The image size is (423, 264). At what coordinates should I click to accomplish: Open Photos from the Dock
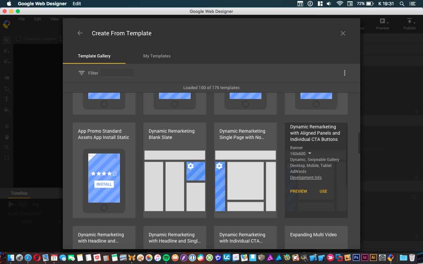pos(149,258)
